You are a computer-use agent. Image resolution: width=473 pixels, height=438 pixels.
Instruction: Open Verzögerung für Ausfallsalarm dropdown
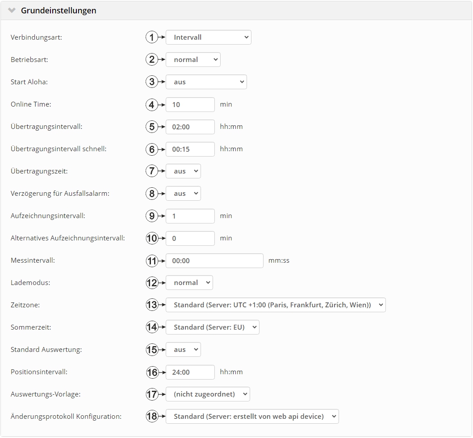pyautogui.click(x=183, y=194)
